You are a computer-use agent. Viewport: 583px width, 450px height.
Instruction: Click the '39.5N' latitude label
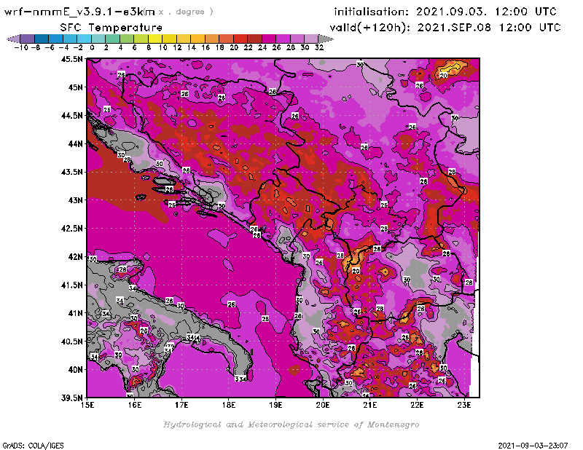tap(71, 398)
